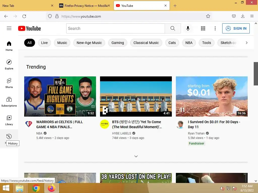Select the Classical Music chip
This screenshot has height=193, width=258.
coord(146,43)
